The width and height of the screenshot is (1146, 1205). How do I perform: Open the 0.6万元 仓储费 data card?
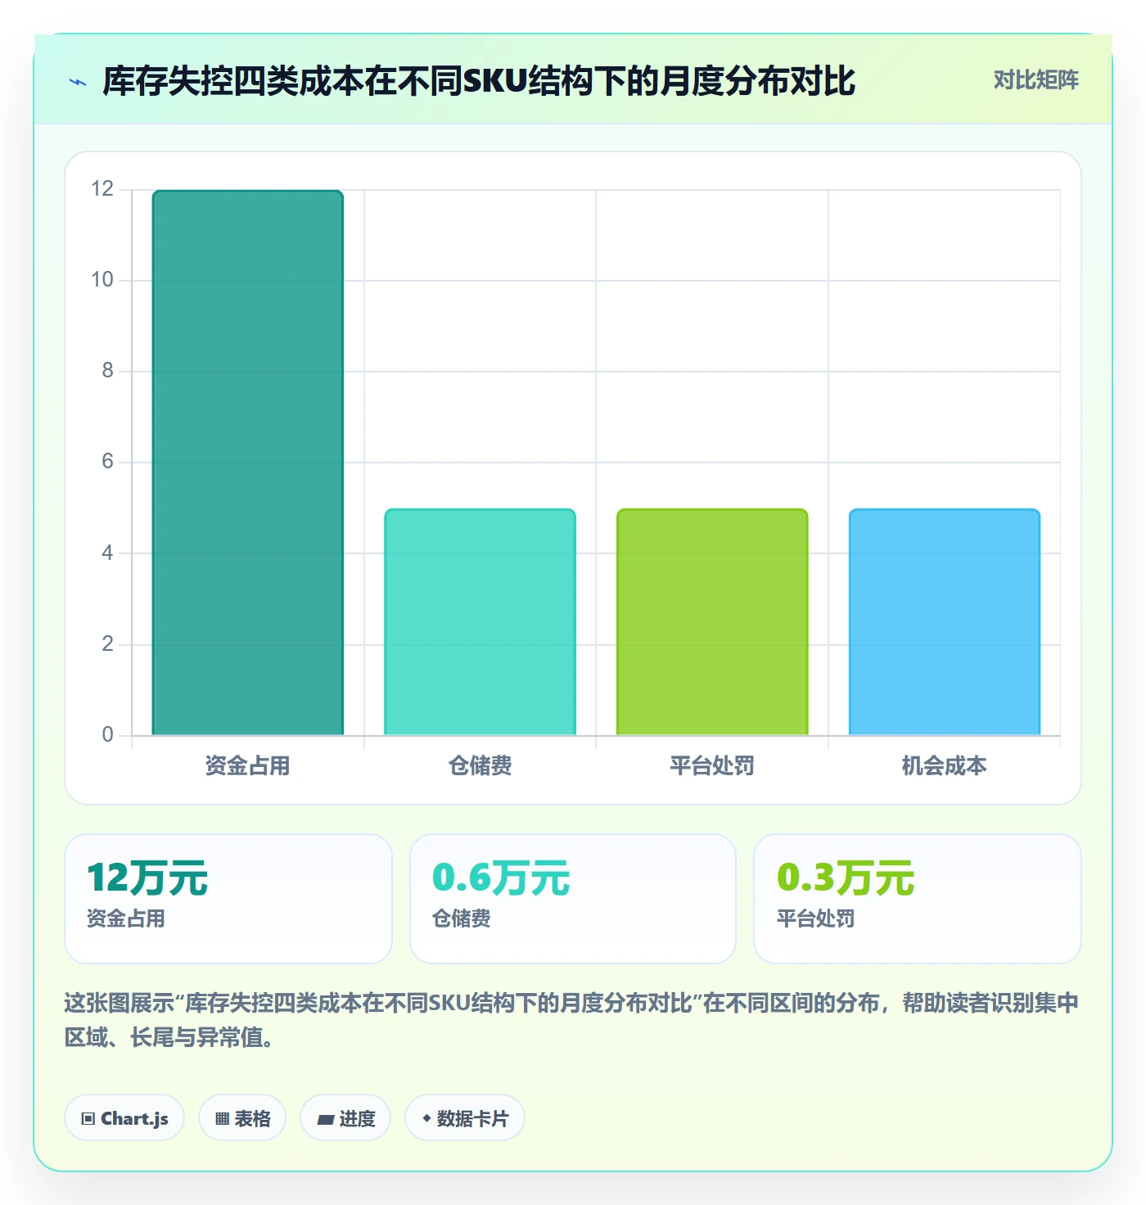tap(573, 899)
